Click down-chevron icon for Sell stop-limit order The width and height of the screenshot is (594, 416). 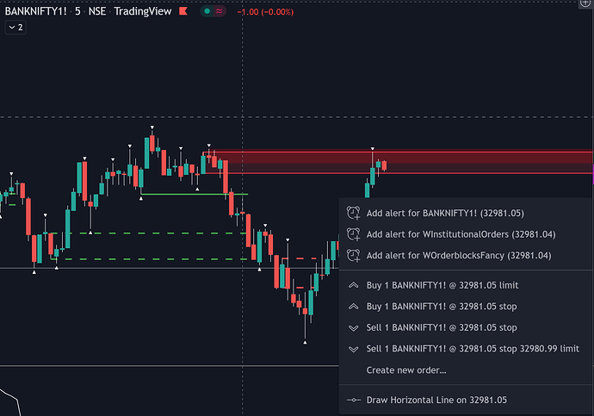[354, 350]
